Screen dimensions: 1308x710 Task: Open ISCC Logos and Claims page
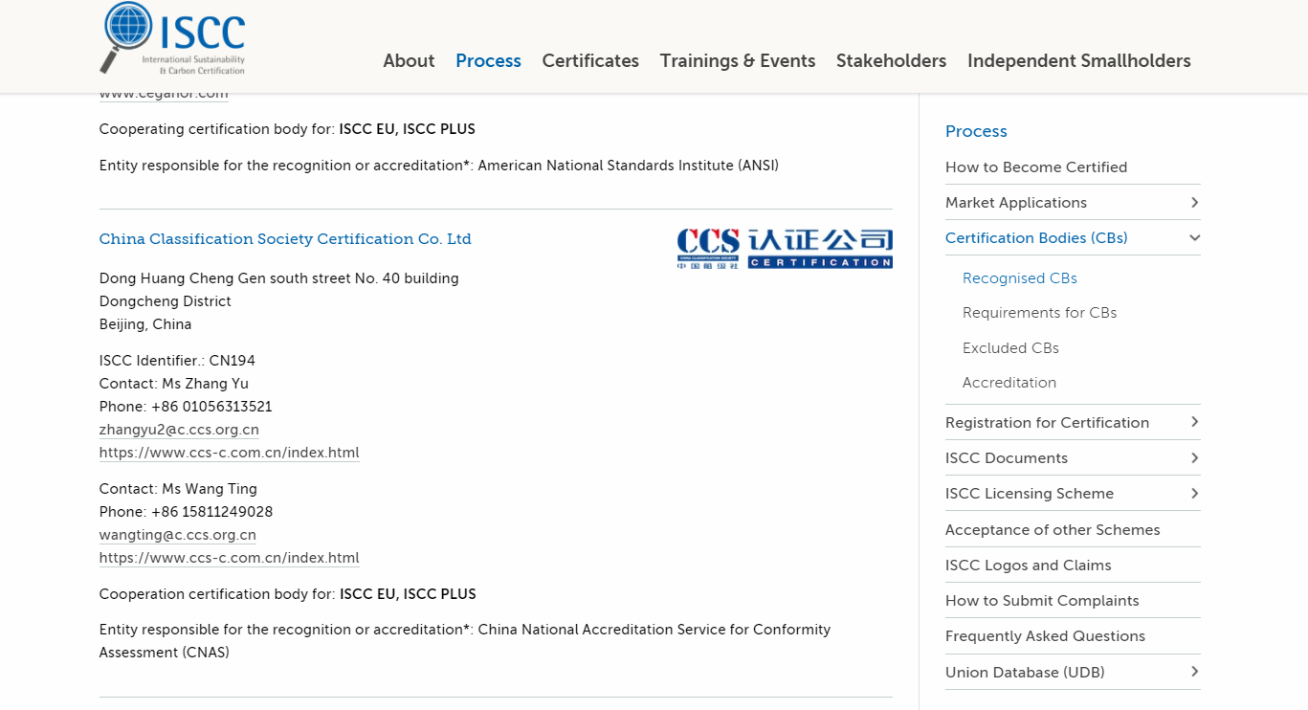[1028, 566]
